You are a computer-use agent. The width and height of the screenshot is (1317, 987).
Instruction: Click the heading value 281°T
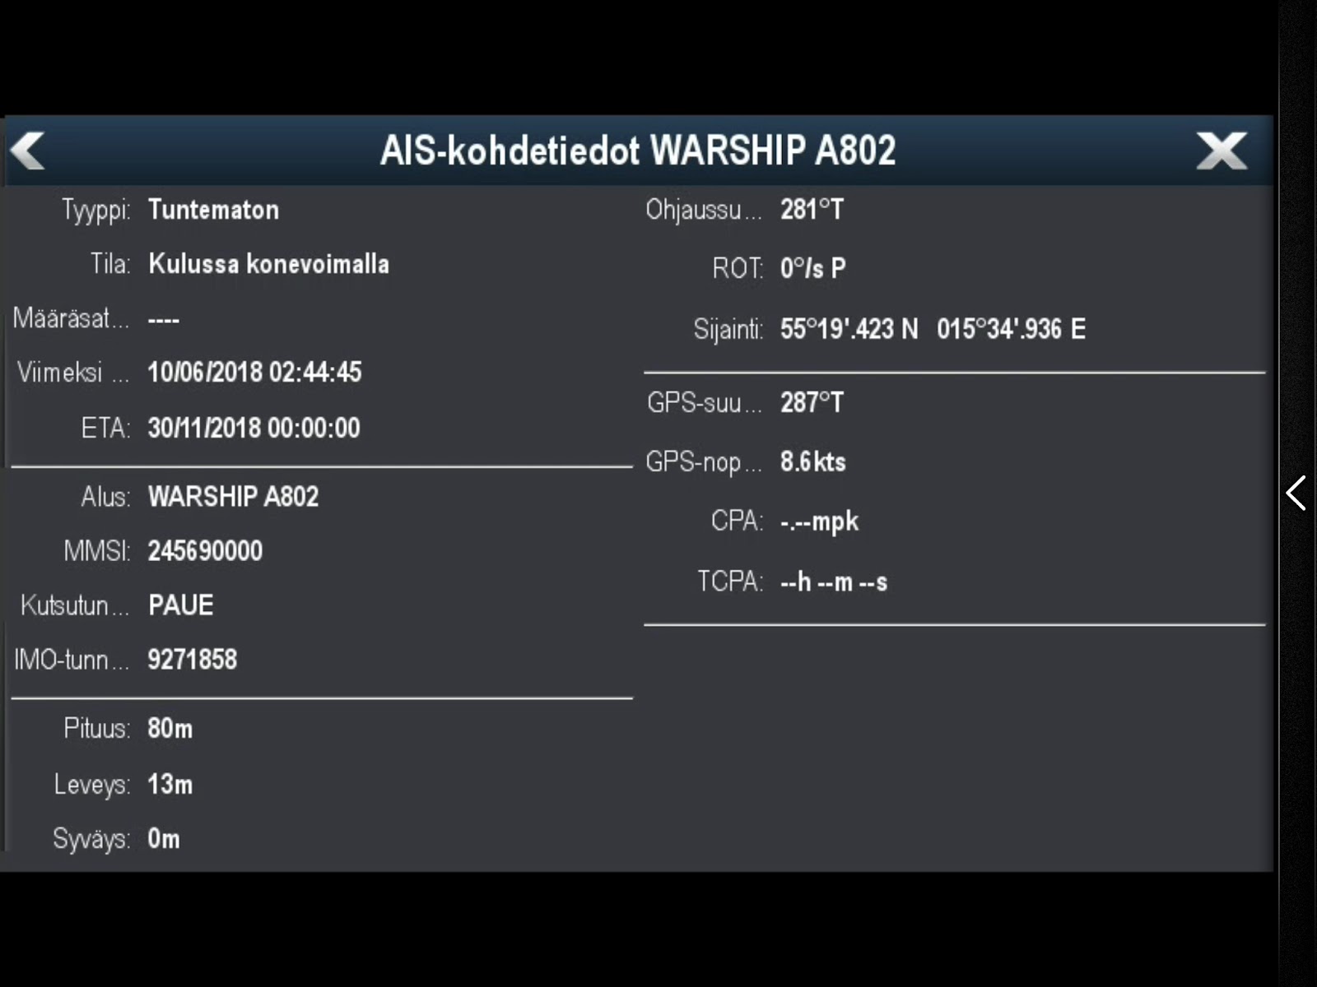812,210
